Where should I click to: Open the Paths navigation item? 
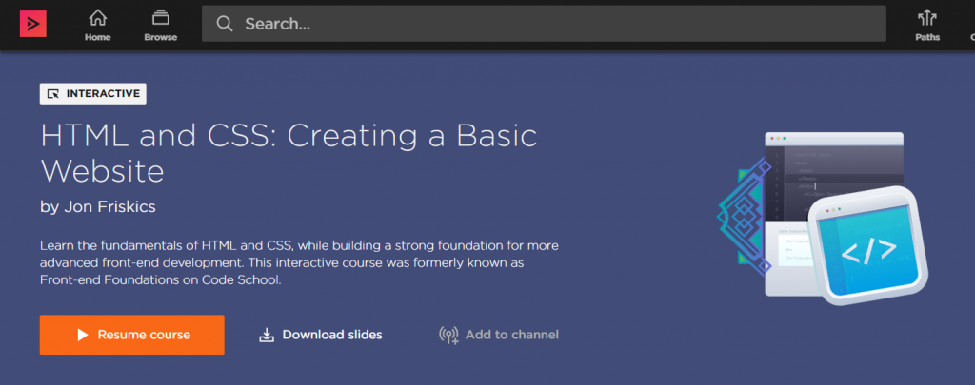(x=927, y=26)
